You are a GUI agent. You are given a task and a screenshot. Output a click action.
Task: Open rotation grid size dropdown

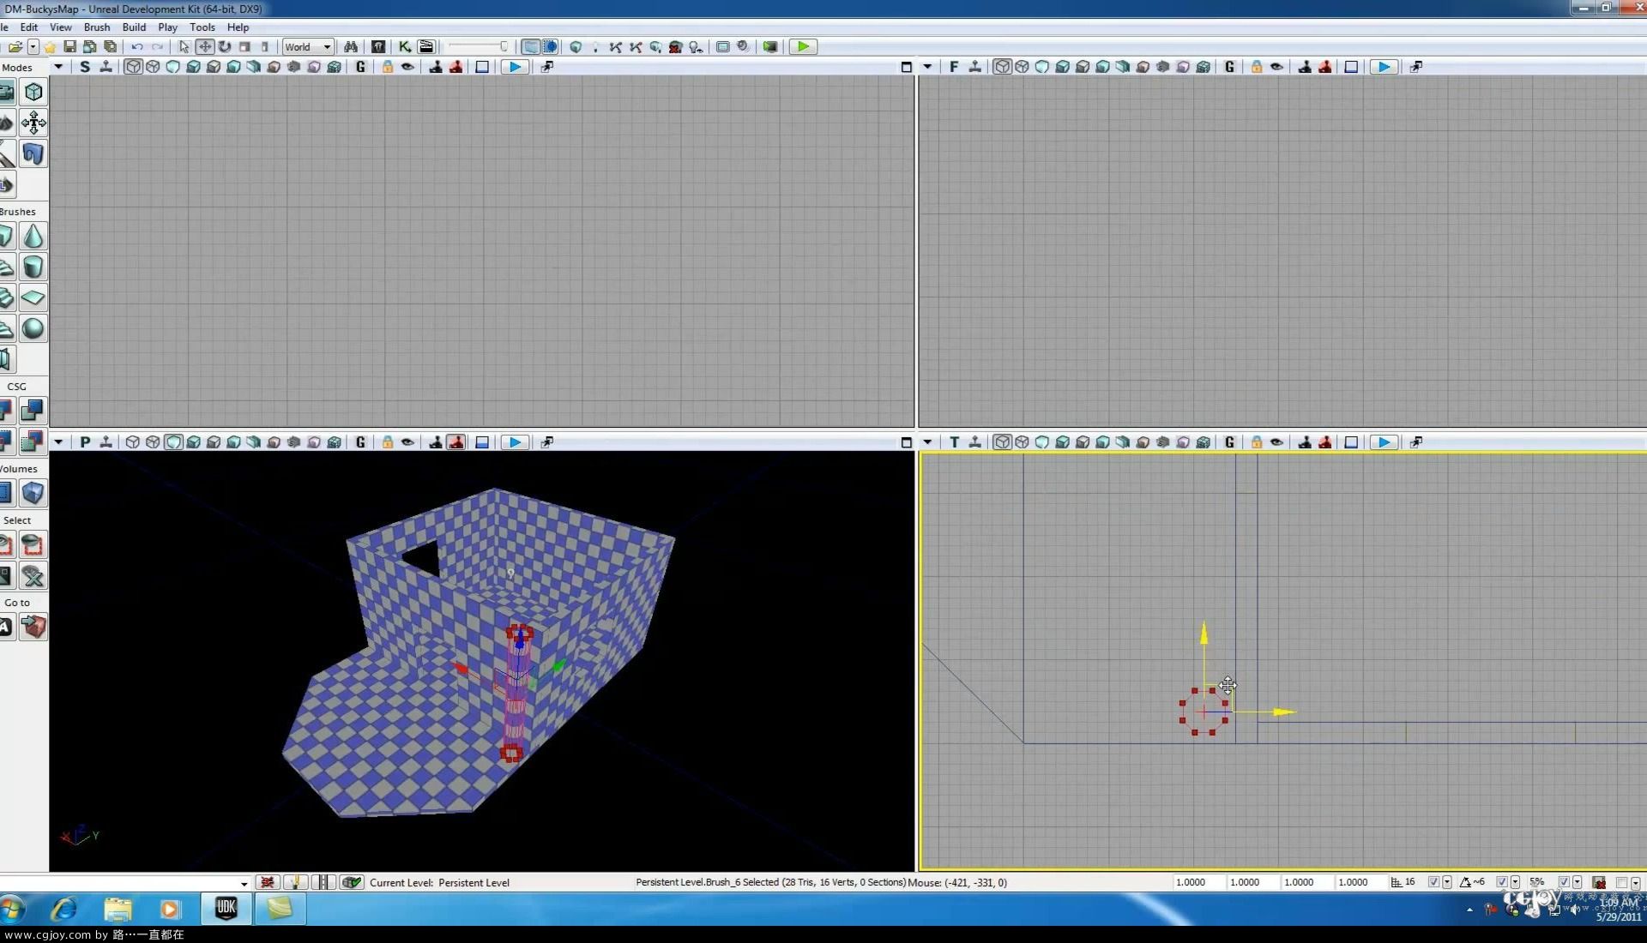[x=1516, y=882]
